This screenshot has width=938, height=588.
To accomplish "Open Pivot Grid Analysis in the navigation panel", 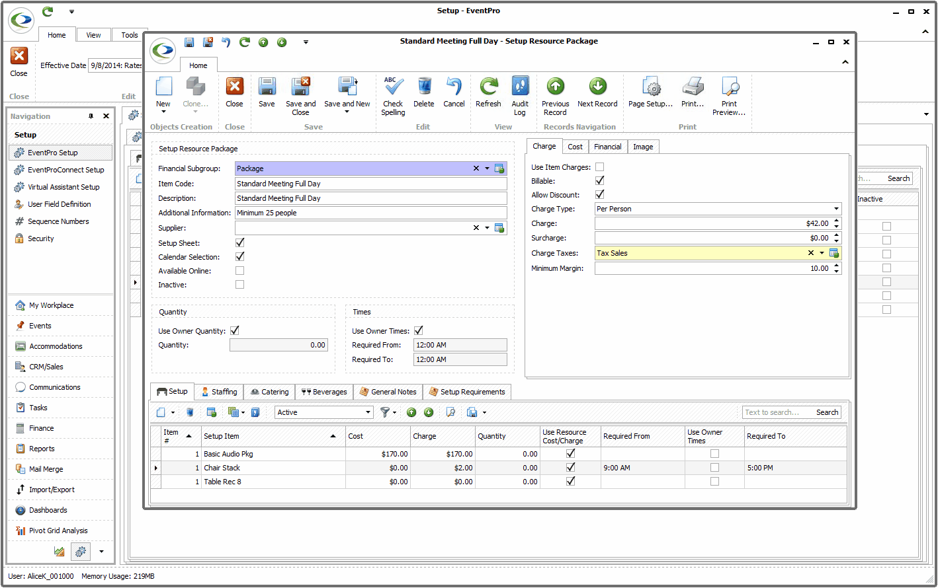I will tap(60, 531).
